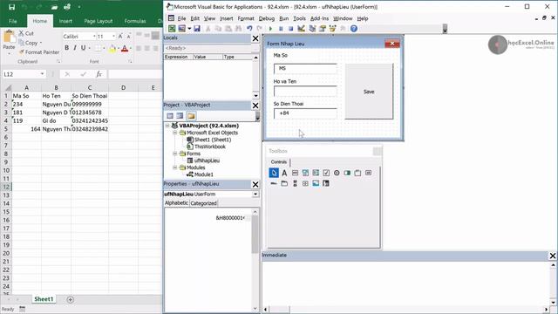Click View Code icon in Project pane
Image resolution: width=558 pixels, height=314 pixels.
coord(170,116)
